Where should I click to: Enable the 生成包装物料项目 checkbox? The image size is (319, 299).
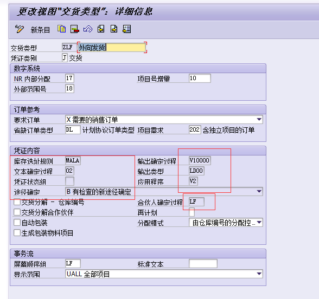pos(17,233)
